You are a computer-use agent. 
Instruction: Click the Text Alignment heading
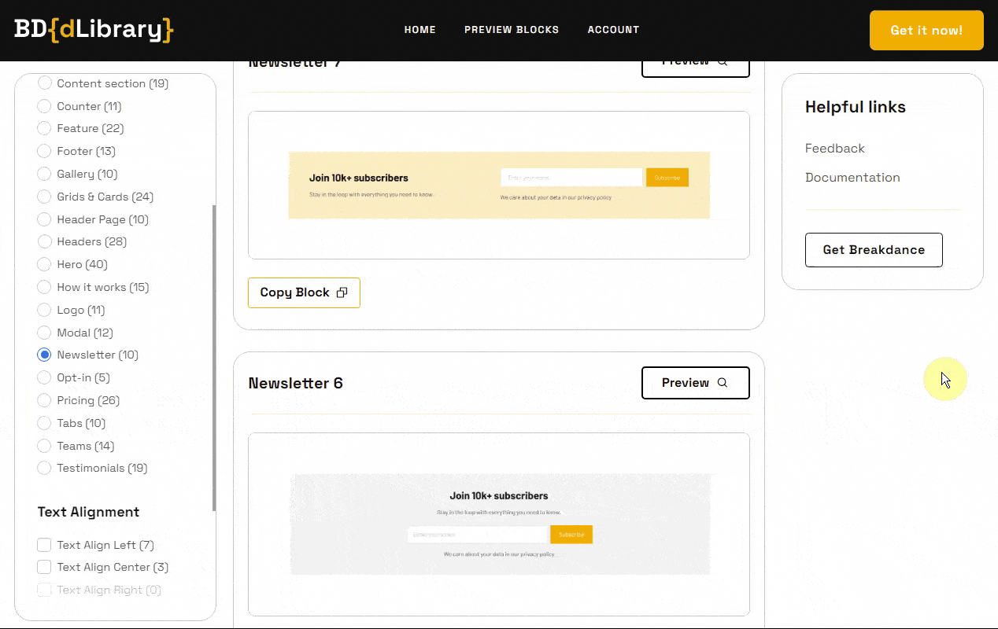click(88, 512)
